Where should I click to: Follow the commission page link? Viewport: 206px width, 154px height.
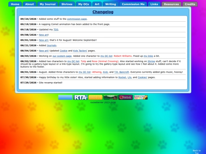(77, 19)
